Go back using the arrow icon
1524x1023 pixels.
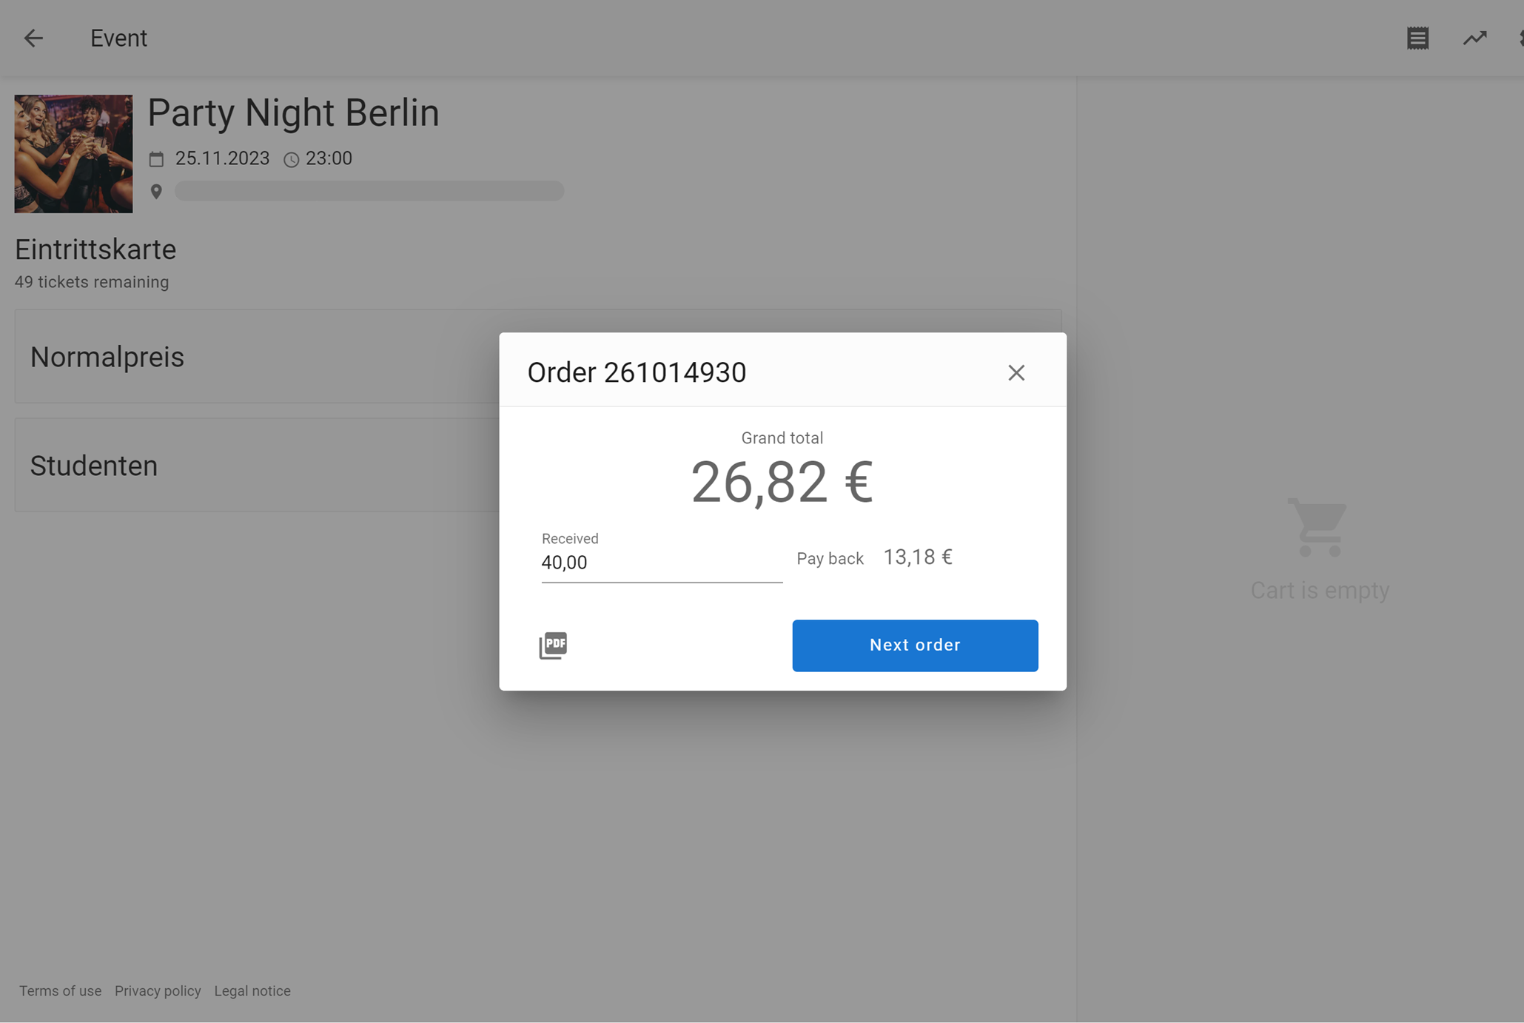coord(33,38)
